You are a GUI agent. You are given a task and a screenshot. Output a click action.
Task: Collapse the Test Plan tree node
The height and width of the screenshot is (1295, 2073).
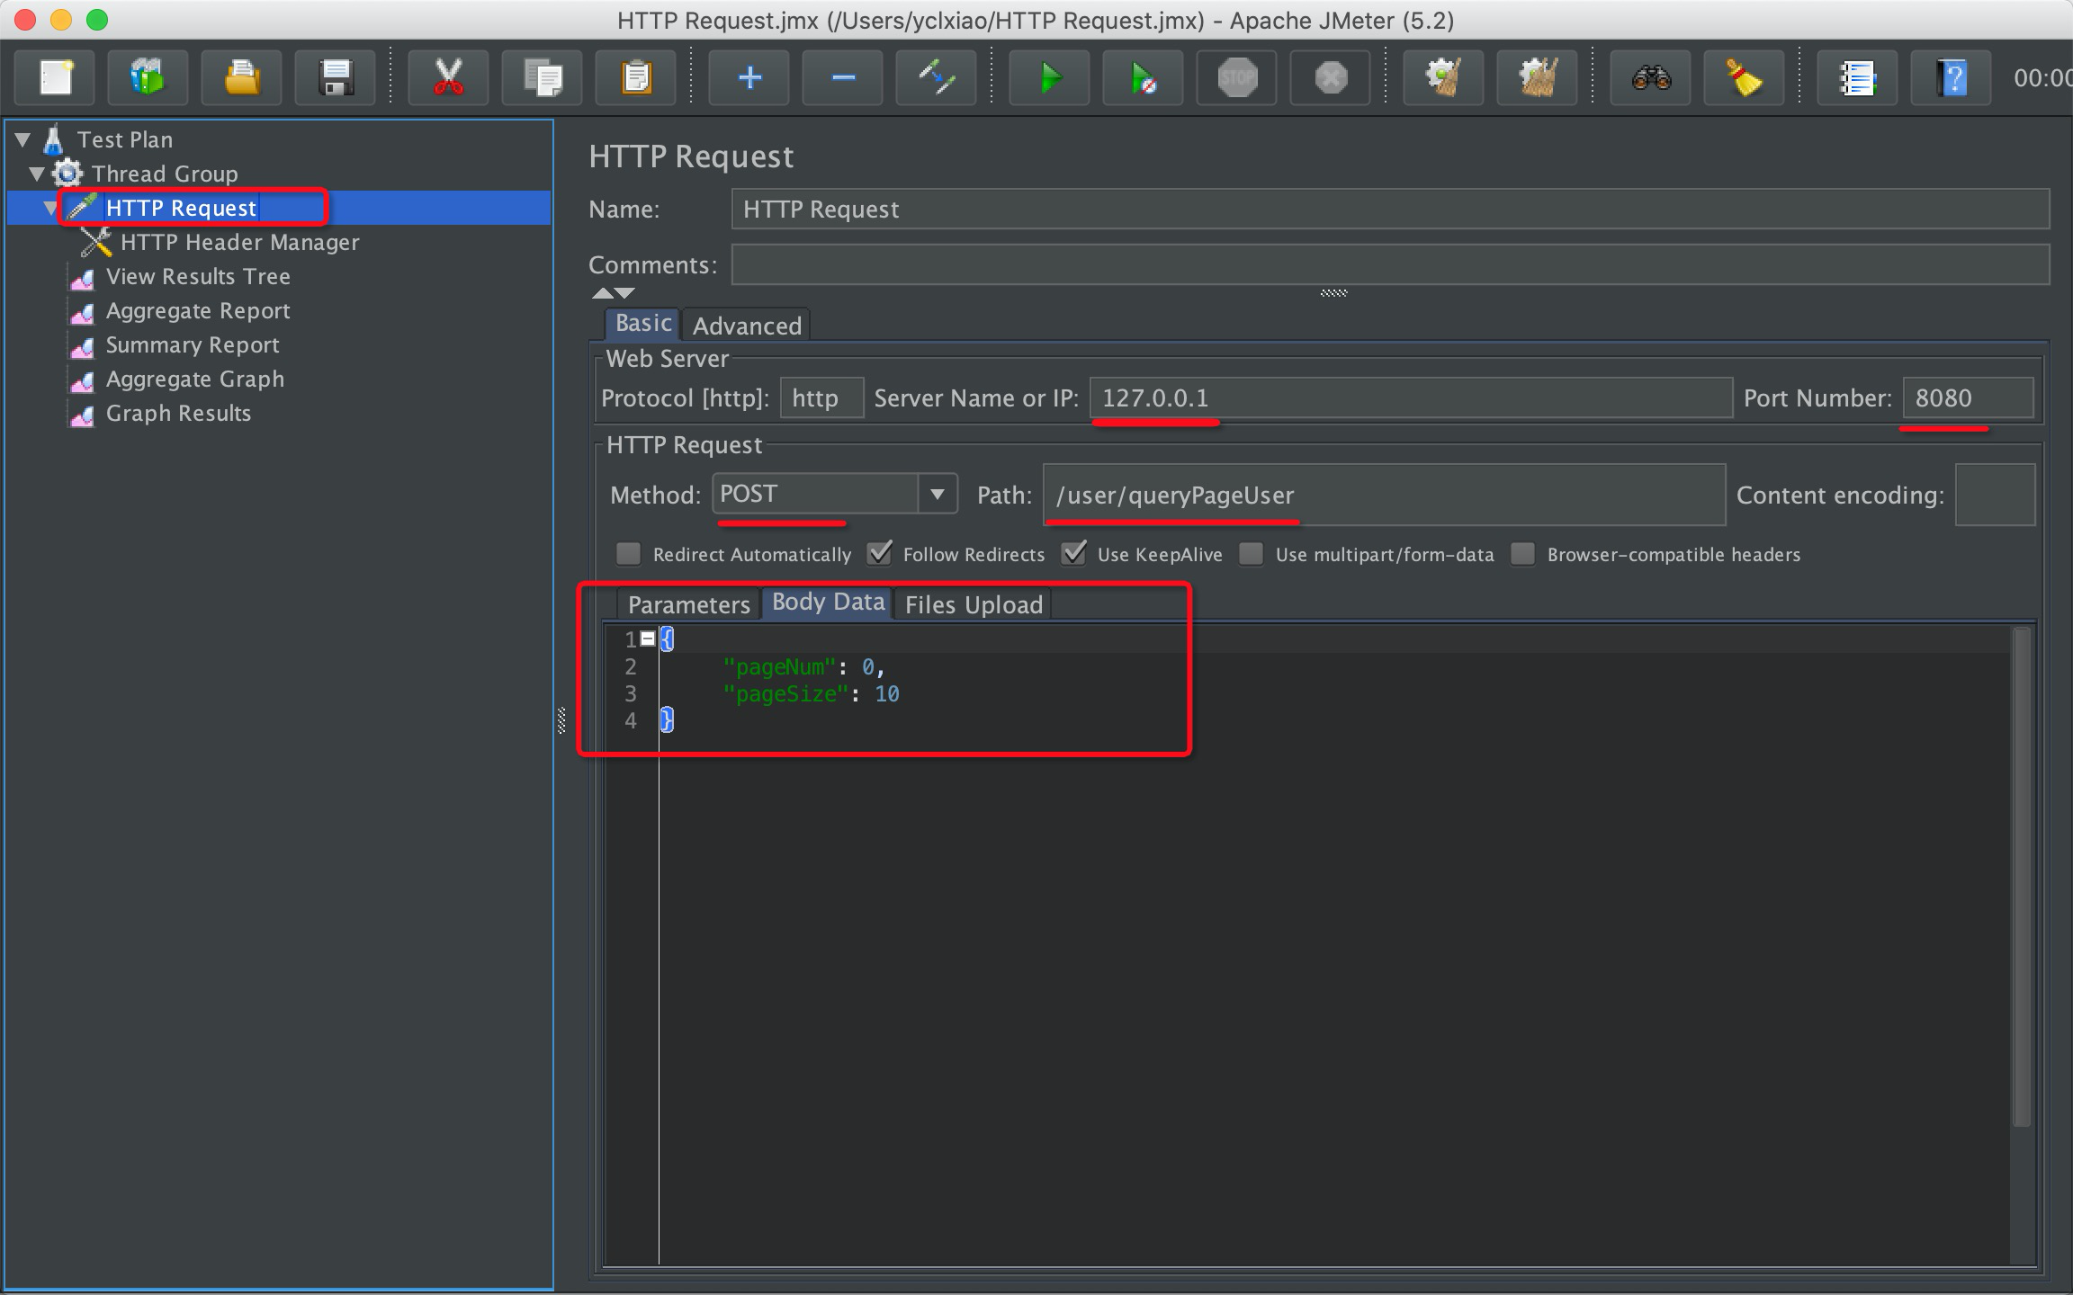click(x=22, y=139)
